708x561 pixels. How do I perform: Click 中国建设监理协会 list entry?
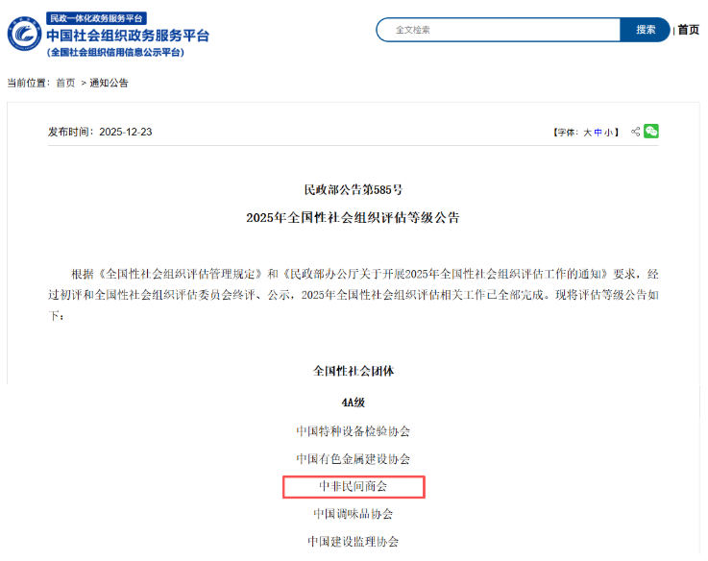click(354, 542)
